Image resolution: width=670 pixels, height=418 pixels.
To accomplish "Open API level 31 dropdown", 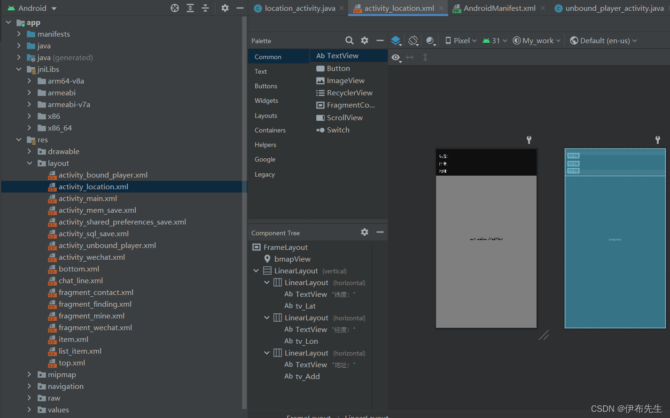I will point(495,41).
